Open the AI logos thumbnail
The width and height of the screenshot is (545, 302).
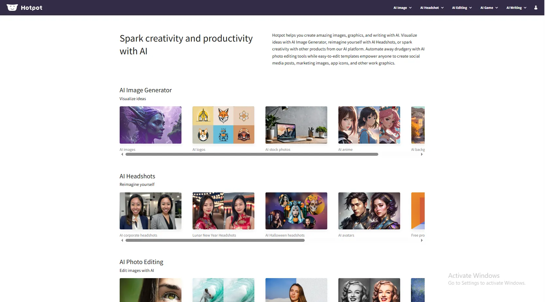click(223, 125)
